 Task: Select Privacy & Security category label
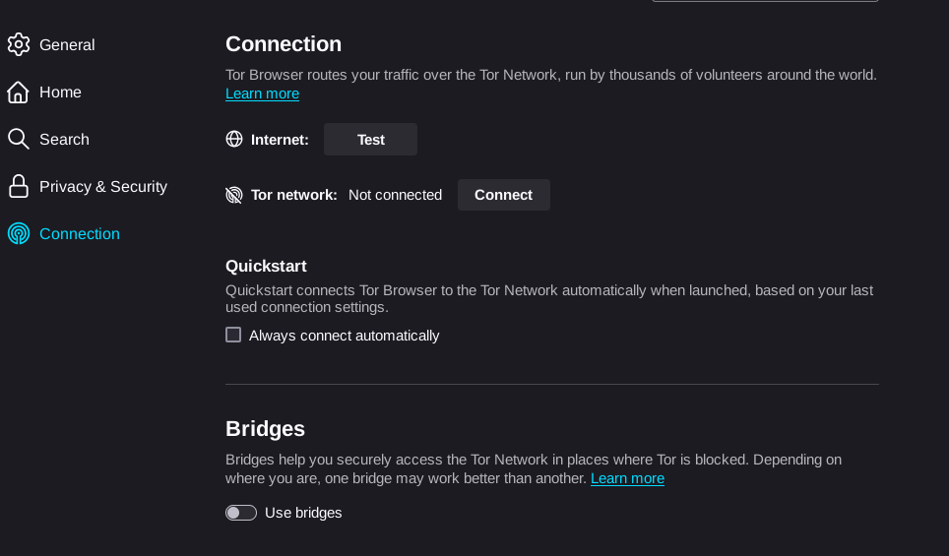click(x=103, y=187)
